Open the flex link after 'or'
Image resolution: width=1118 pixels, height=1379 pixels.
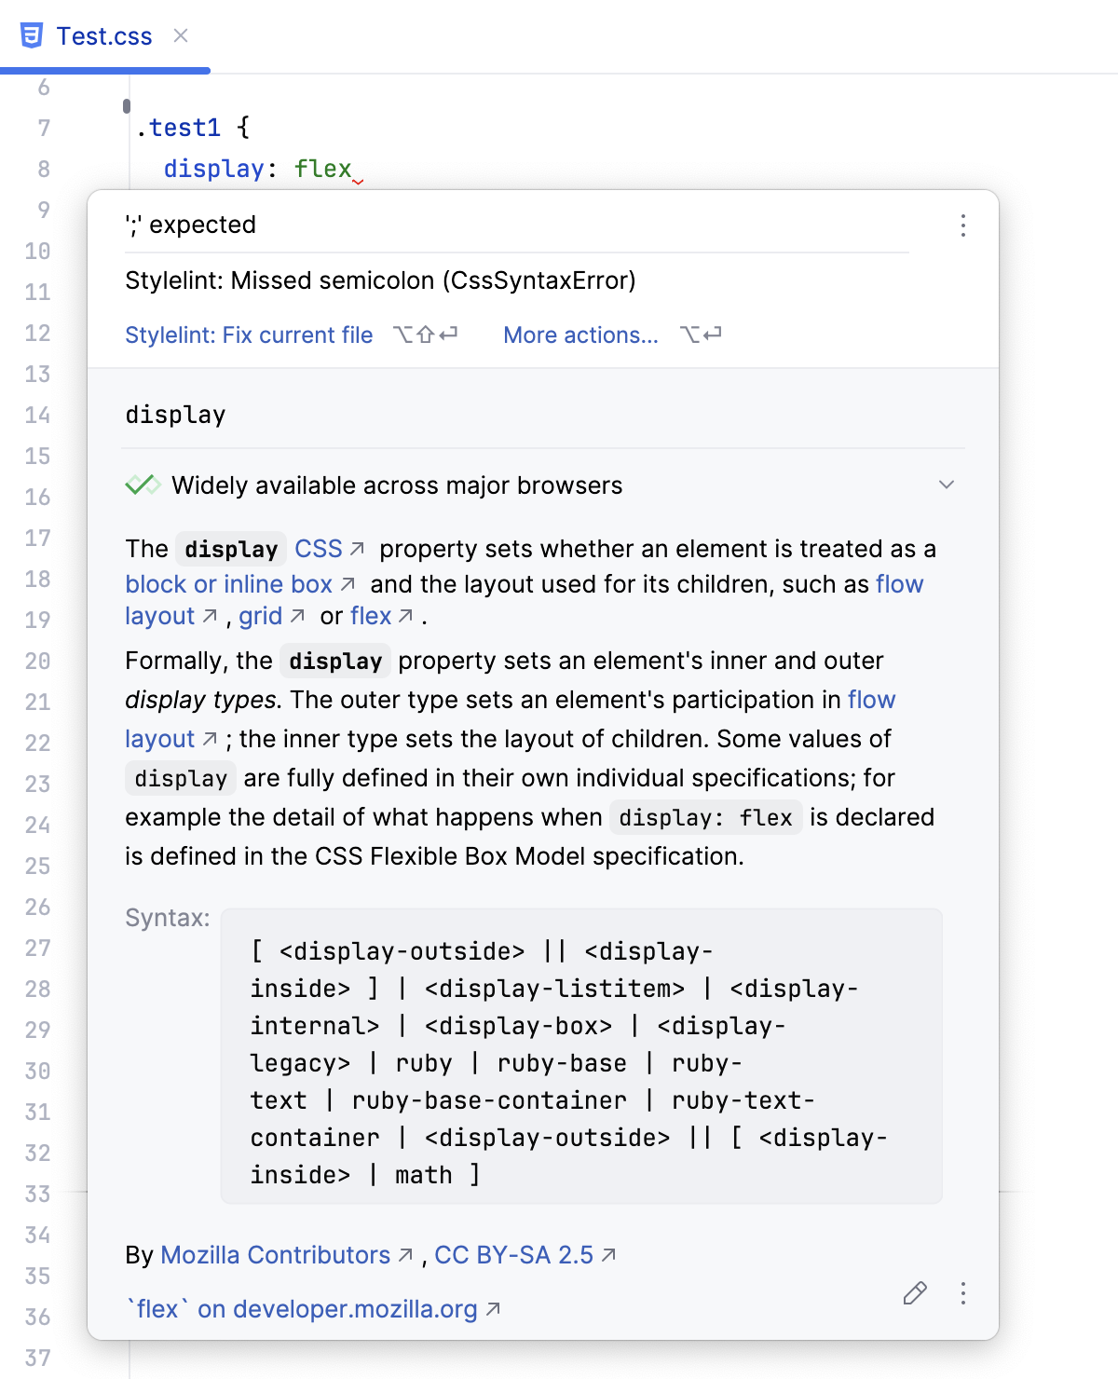click(x=371, y=616)
